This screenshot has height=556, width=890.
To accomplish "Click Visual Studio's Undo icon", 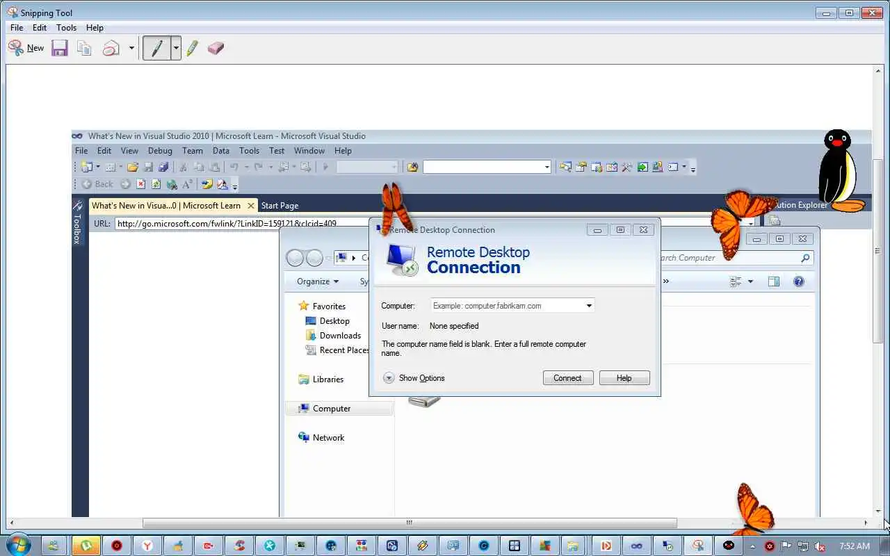I will click(234, 167).
